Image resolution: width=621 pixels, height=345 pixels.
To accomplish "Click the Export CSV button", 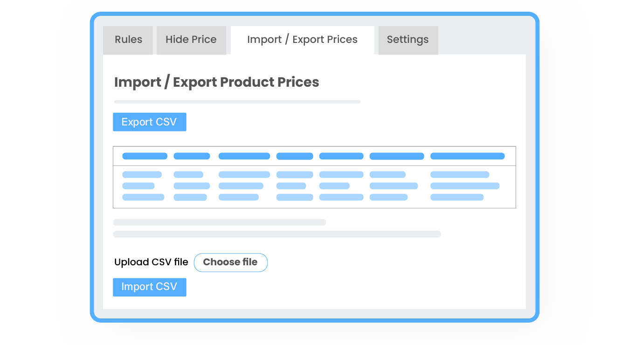I will coord(149,122).
